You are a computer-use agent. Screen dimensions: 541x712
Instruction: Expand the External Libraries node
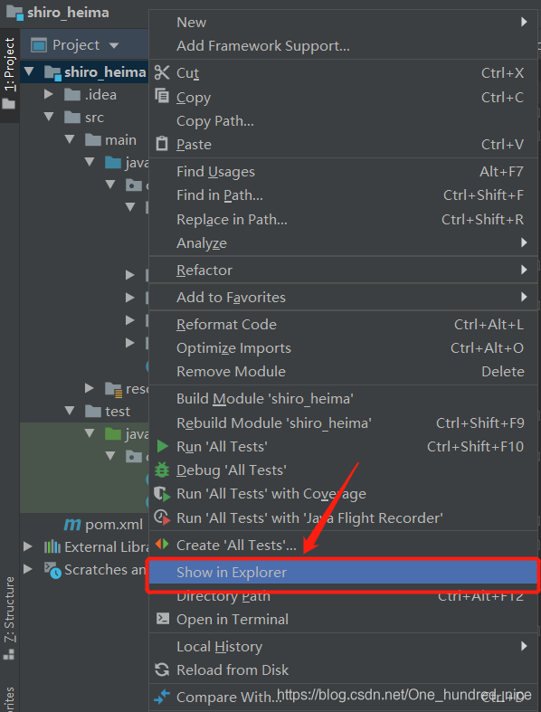tap(28, 546)
